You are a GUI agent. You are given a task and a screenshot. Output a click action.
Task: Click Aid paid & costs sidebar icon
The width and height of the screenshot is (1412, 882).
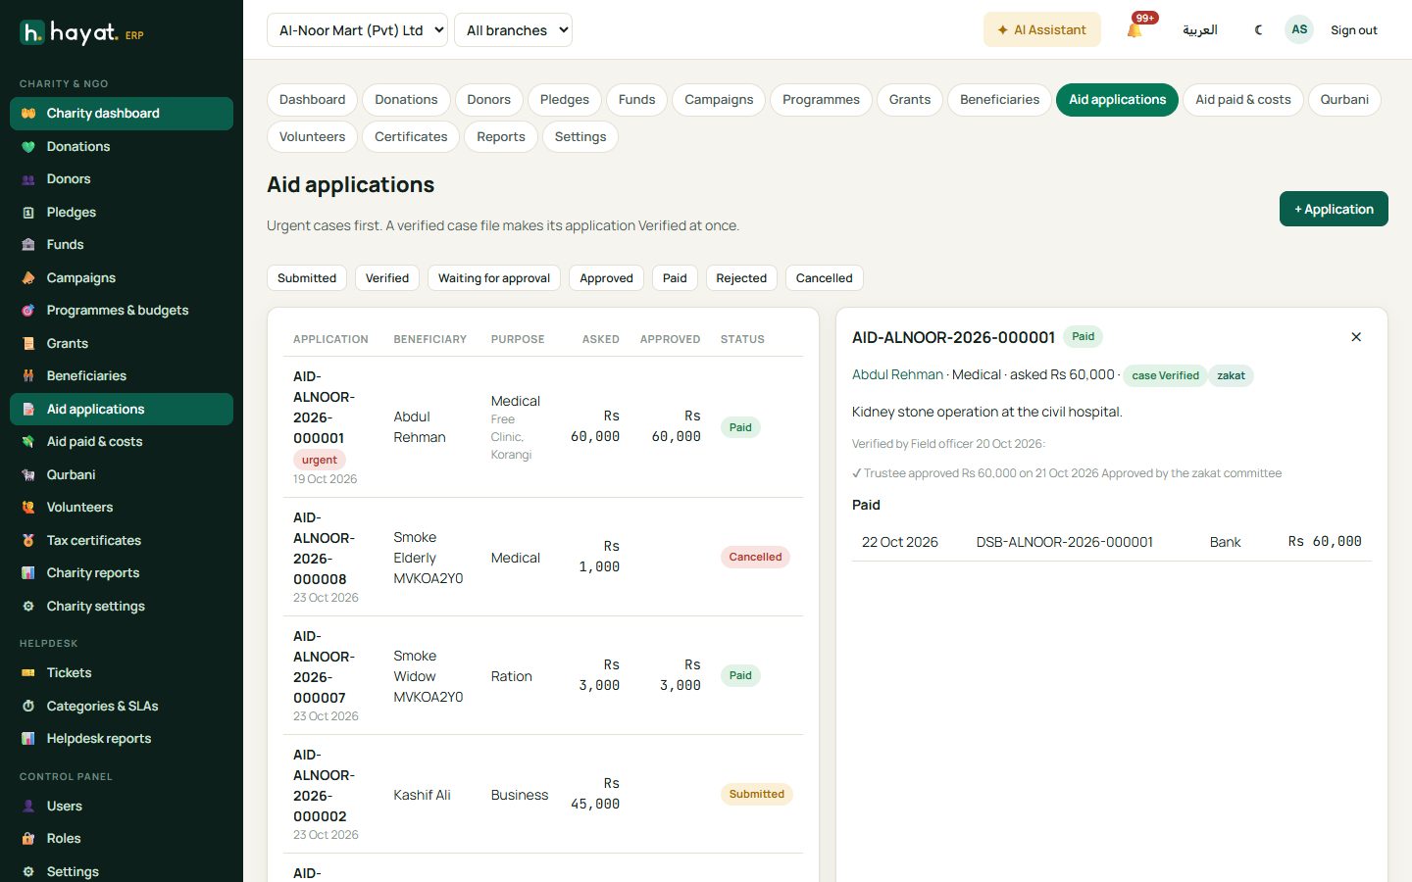[x=28, y=442]
